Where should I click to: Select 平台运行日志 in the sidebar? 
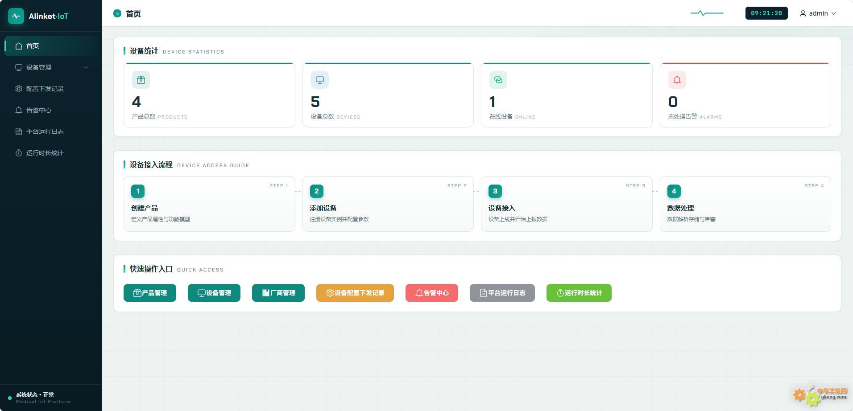click(x=51, y=132)
